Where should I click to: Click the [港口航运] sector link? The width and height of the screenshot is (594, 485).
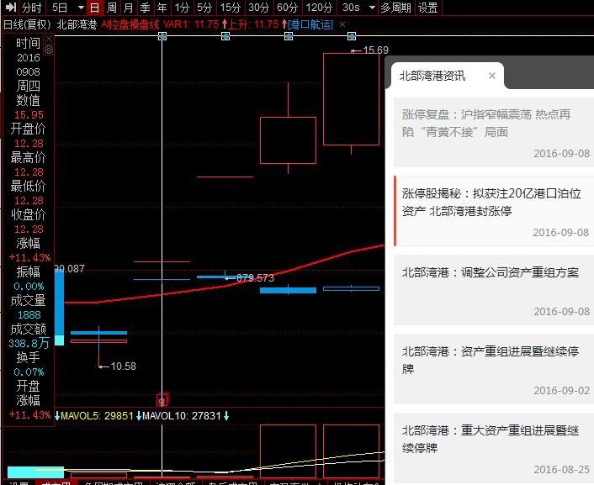click(x=310, y=24)
